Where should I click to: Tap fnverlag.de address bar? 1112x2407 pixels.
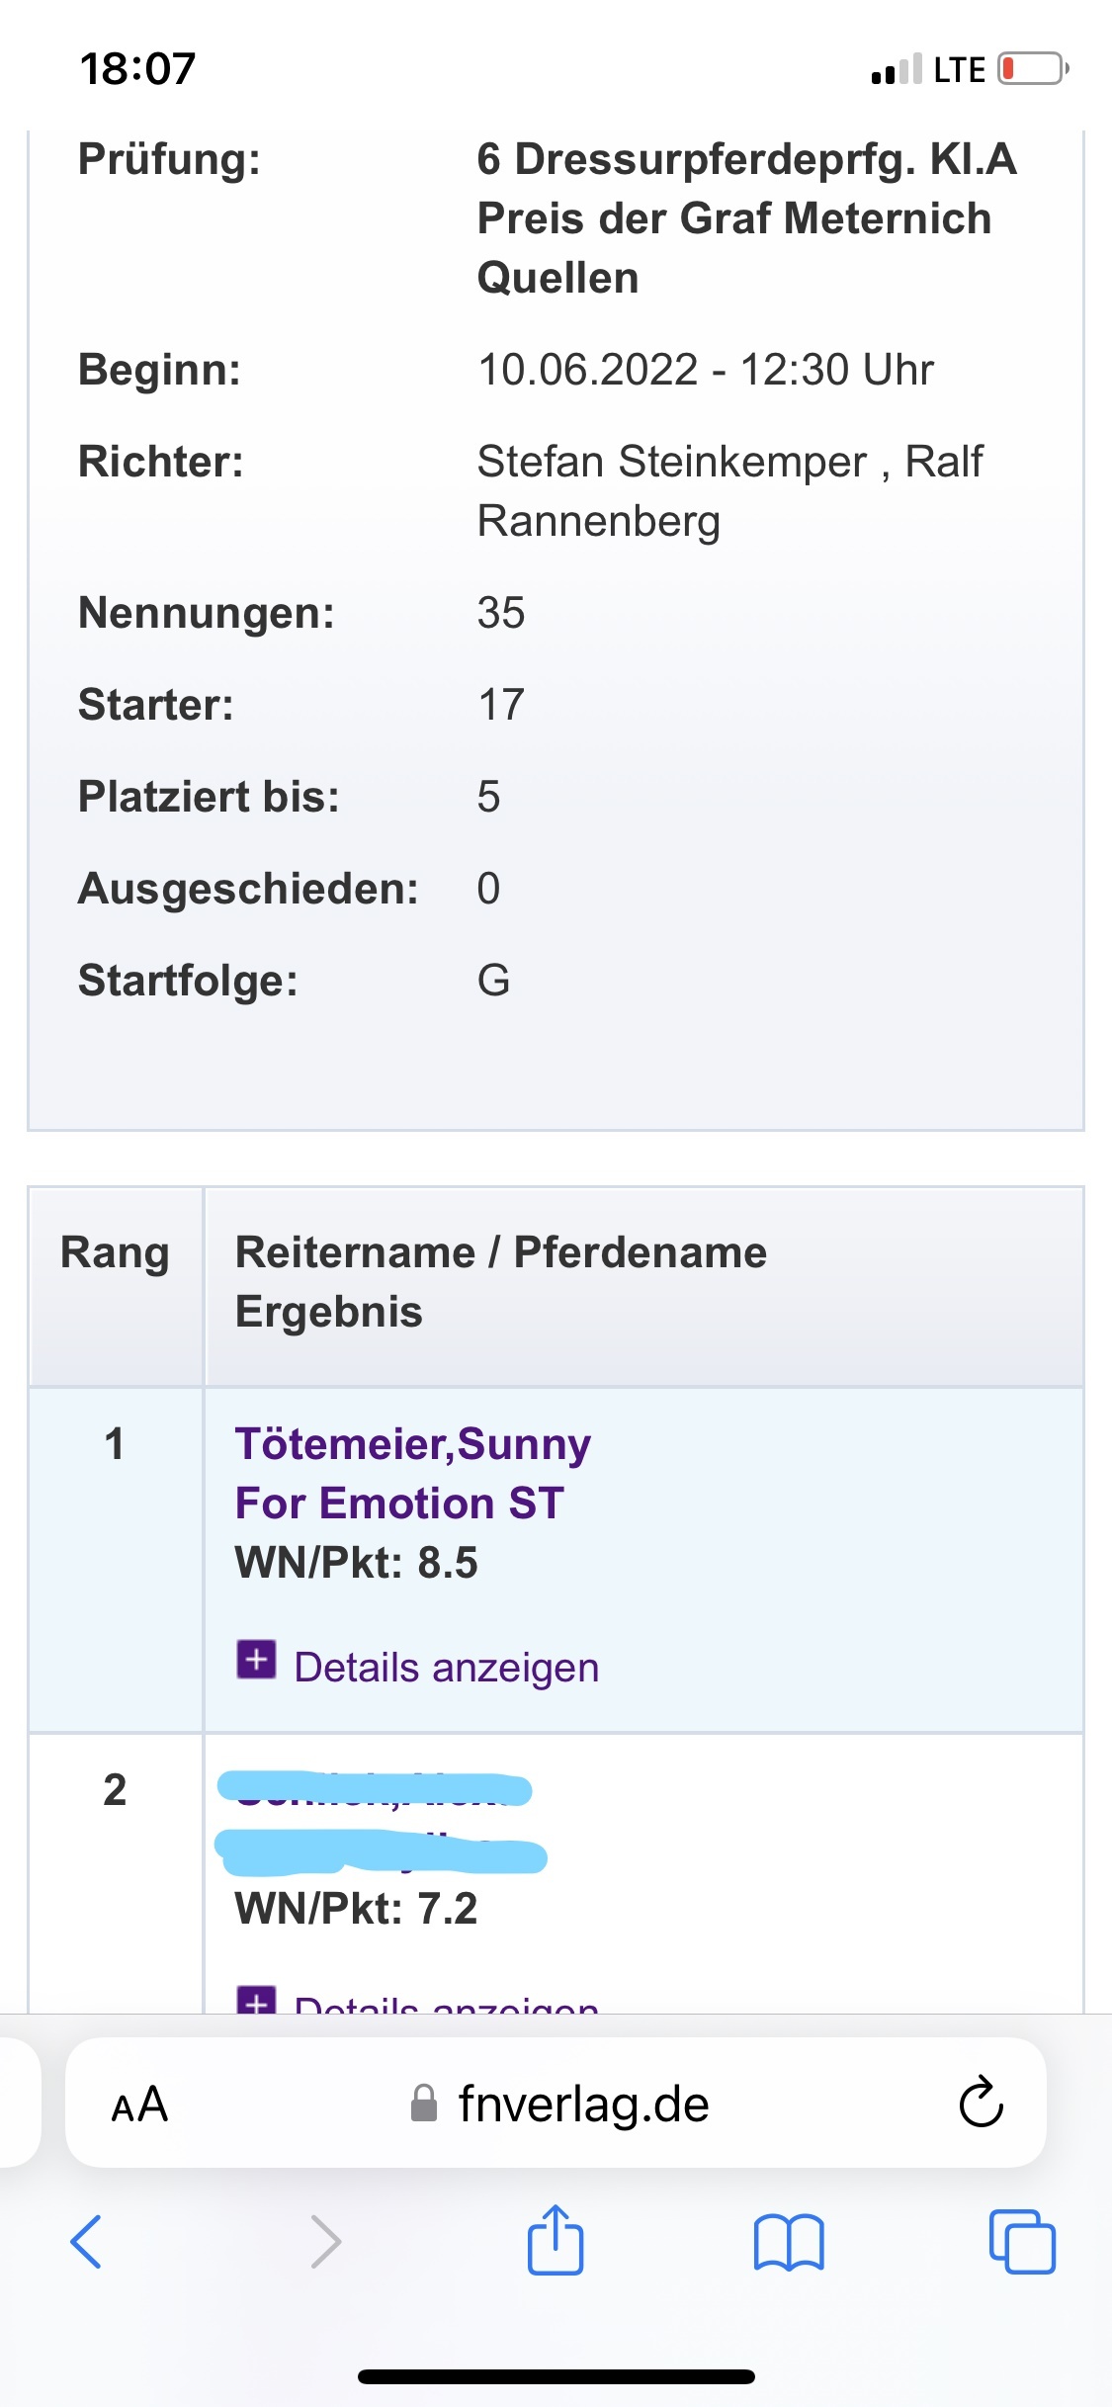583,2104
